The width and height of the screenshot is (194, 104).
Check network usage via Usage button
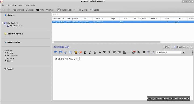click(95, 10)
